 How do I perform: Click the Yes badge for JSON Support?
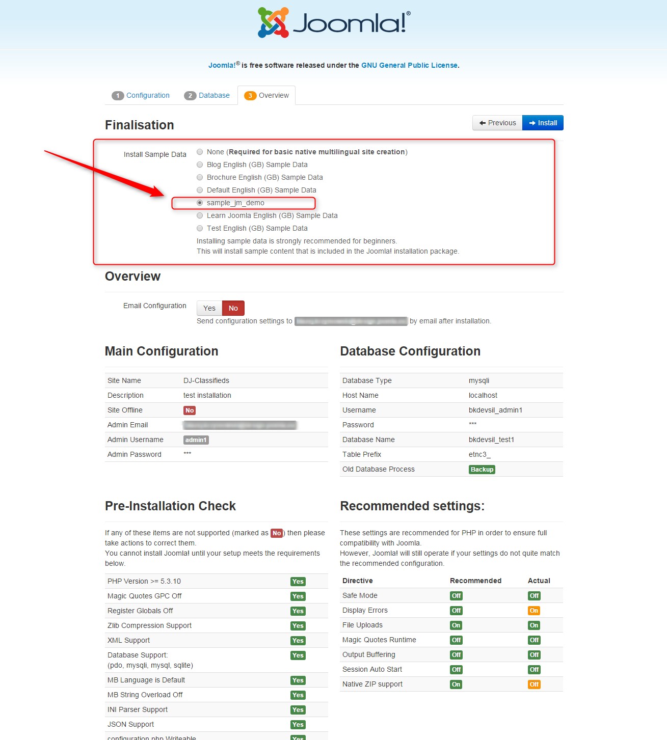click(x=298, y=725)
